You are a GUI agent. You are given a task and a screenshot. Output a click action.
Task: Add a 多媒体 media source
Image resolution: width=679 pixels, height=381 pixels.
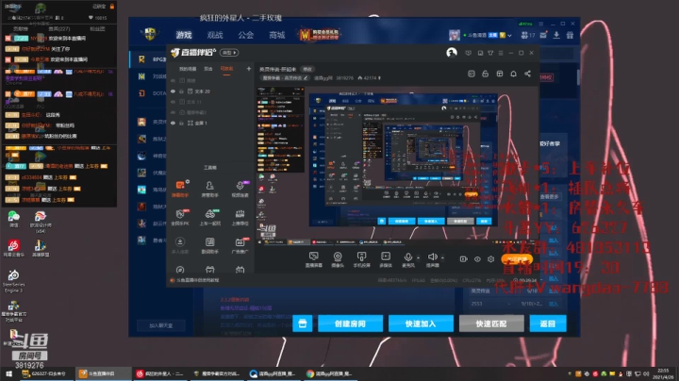(x=386, y=259)
